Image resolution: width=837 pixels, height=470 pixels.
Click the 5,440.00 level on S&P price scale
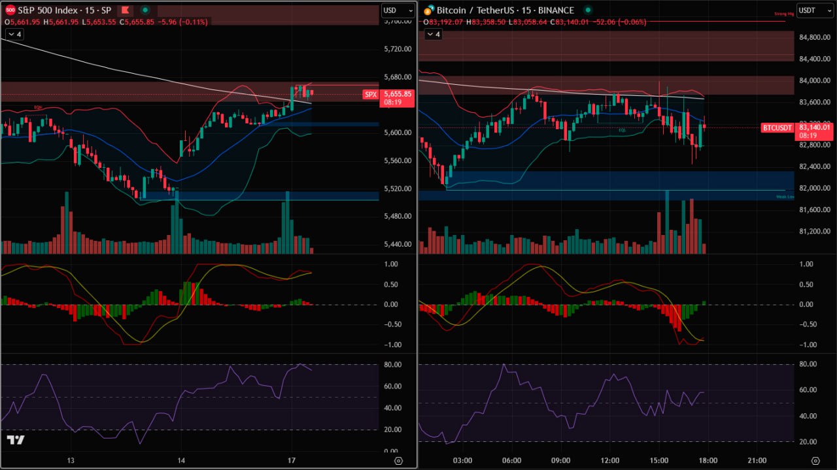point(397,244)
